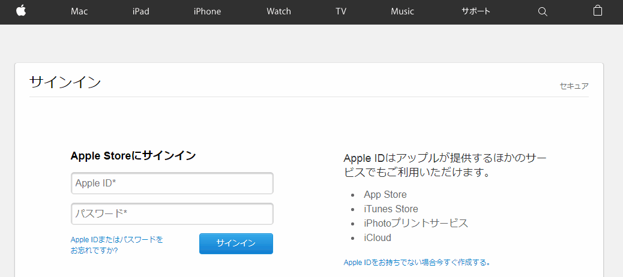This screenshot has width=623, height=277.
Task: Focus the Apple ID input field
Action: pyautogui.click(x=172, y=183)
